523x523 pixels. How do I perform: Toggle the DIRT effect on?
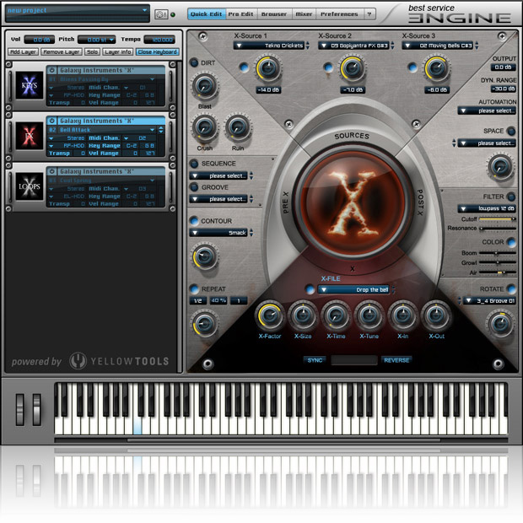194,63
